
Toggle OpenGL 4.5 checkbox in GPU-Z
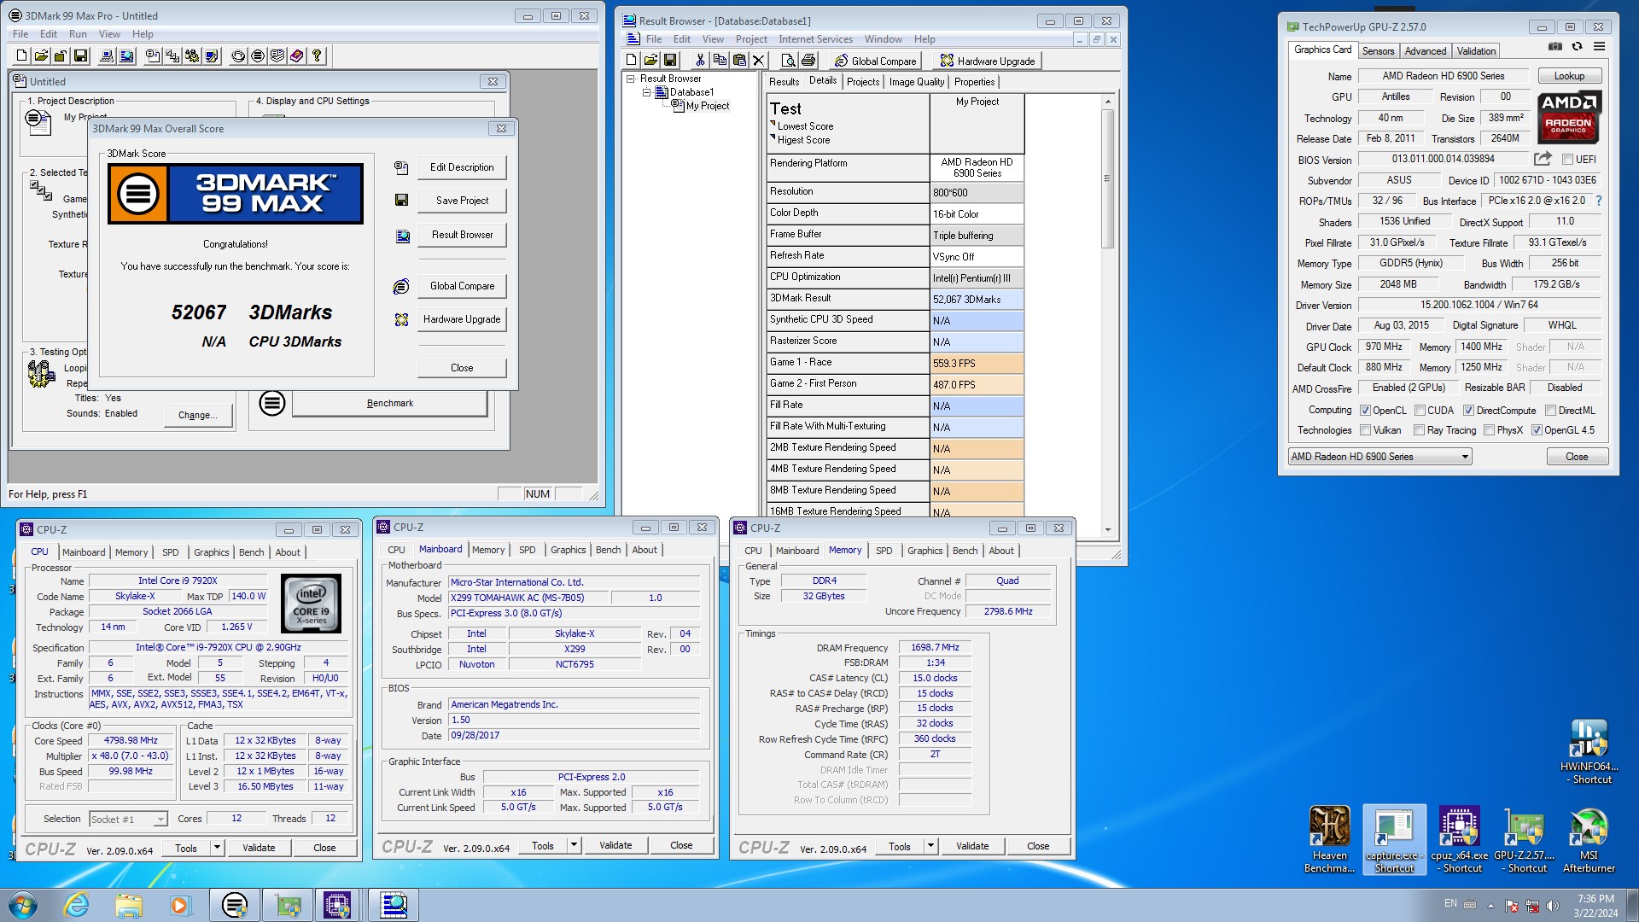click(x=1537, y=430)
